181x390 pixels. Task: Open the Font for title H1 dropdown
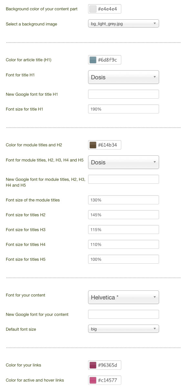(124, 77)
